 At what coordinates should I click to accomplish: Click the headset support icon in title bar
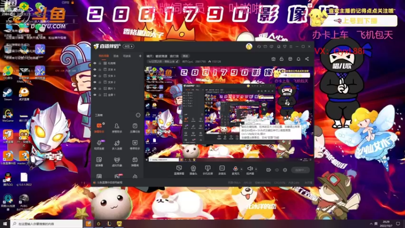259,47
